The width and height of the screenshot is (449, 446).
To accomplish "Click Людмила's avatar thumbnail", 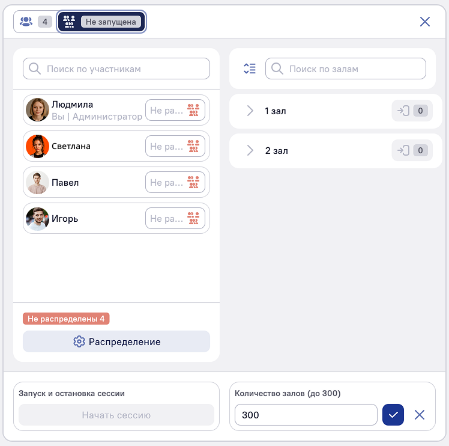I will click(x=37, y=110).
